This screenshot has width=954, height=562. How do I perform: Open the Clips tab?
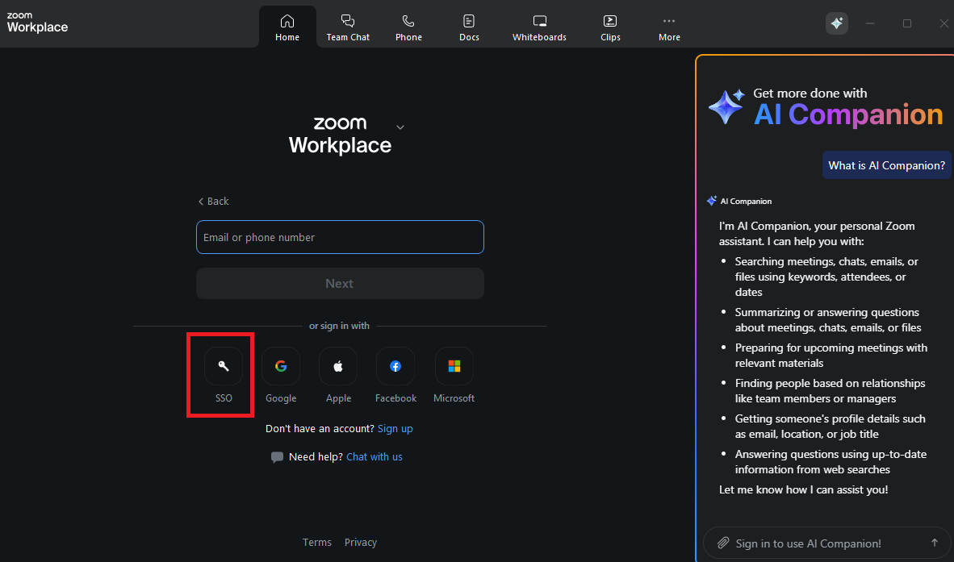[x=610, y=27]
